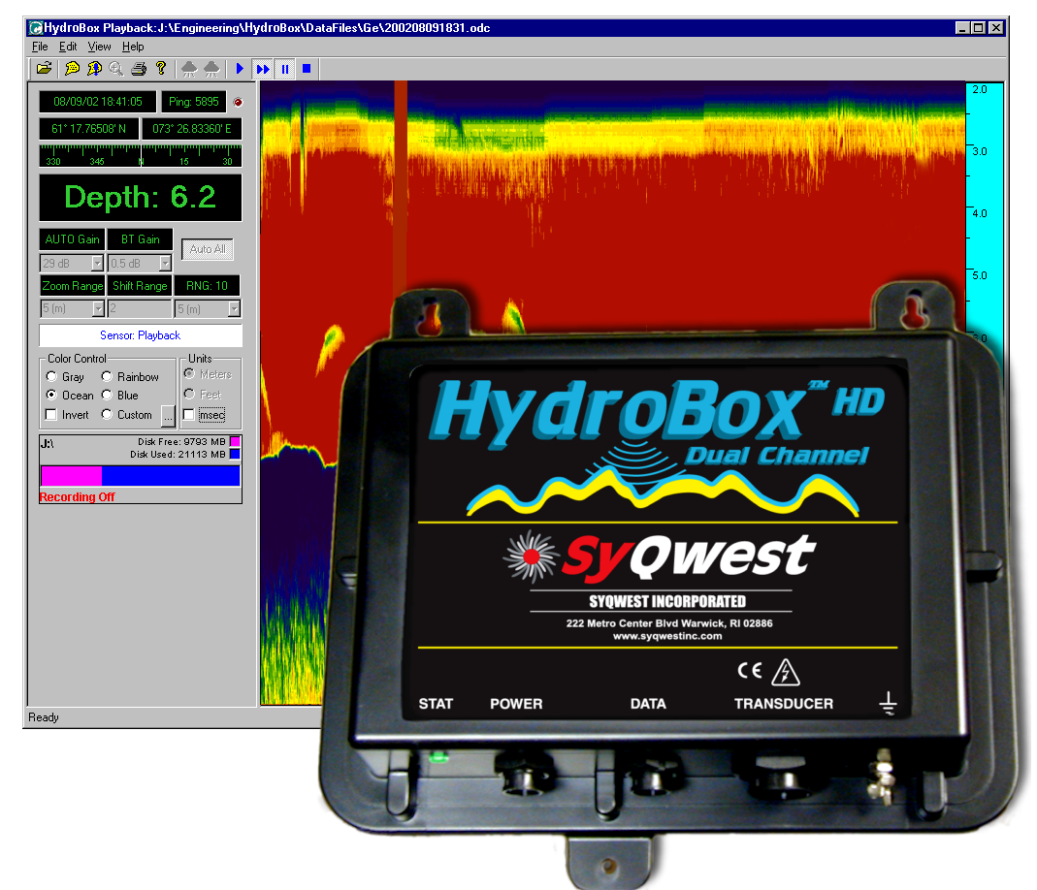Screen dimensions: 1037x890
Task: Click the AUTO Gain button
Action: 72,239
